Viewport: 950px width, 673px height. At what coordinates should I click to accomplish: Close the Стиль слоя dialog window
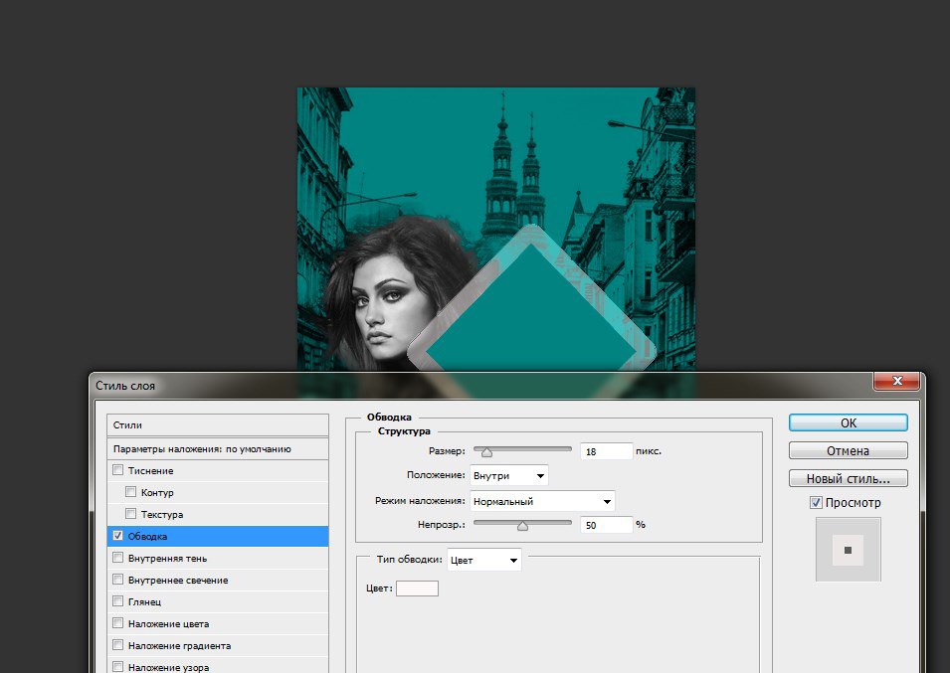(x=896, y=382)
